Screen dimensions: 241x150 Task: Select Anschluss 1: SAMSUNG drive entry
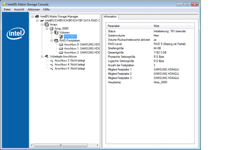pos(82,48)
